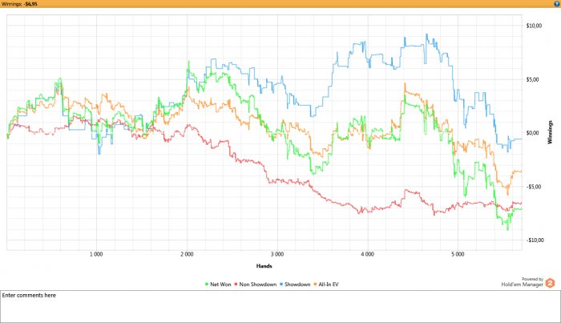Toggle the Showdown legend entry

pos(295,285)
